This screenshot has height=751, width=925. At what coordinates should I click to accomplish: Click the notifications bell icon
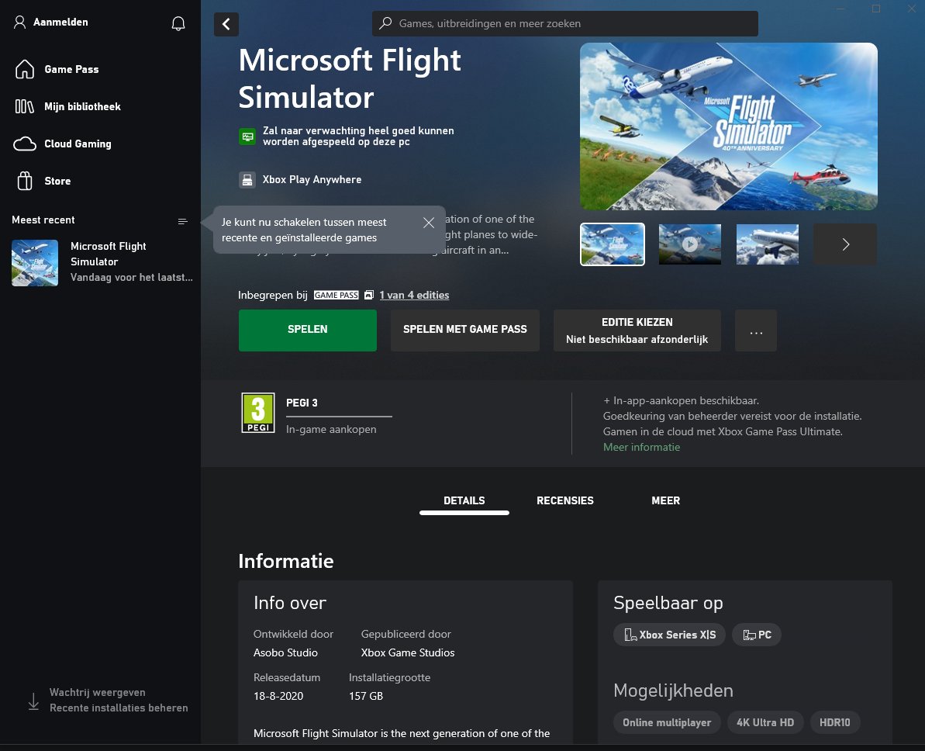pos(178,23)
